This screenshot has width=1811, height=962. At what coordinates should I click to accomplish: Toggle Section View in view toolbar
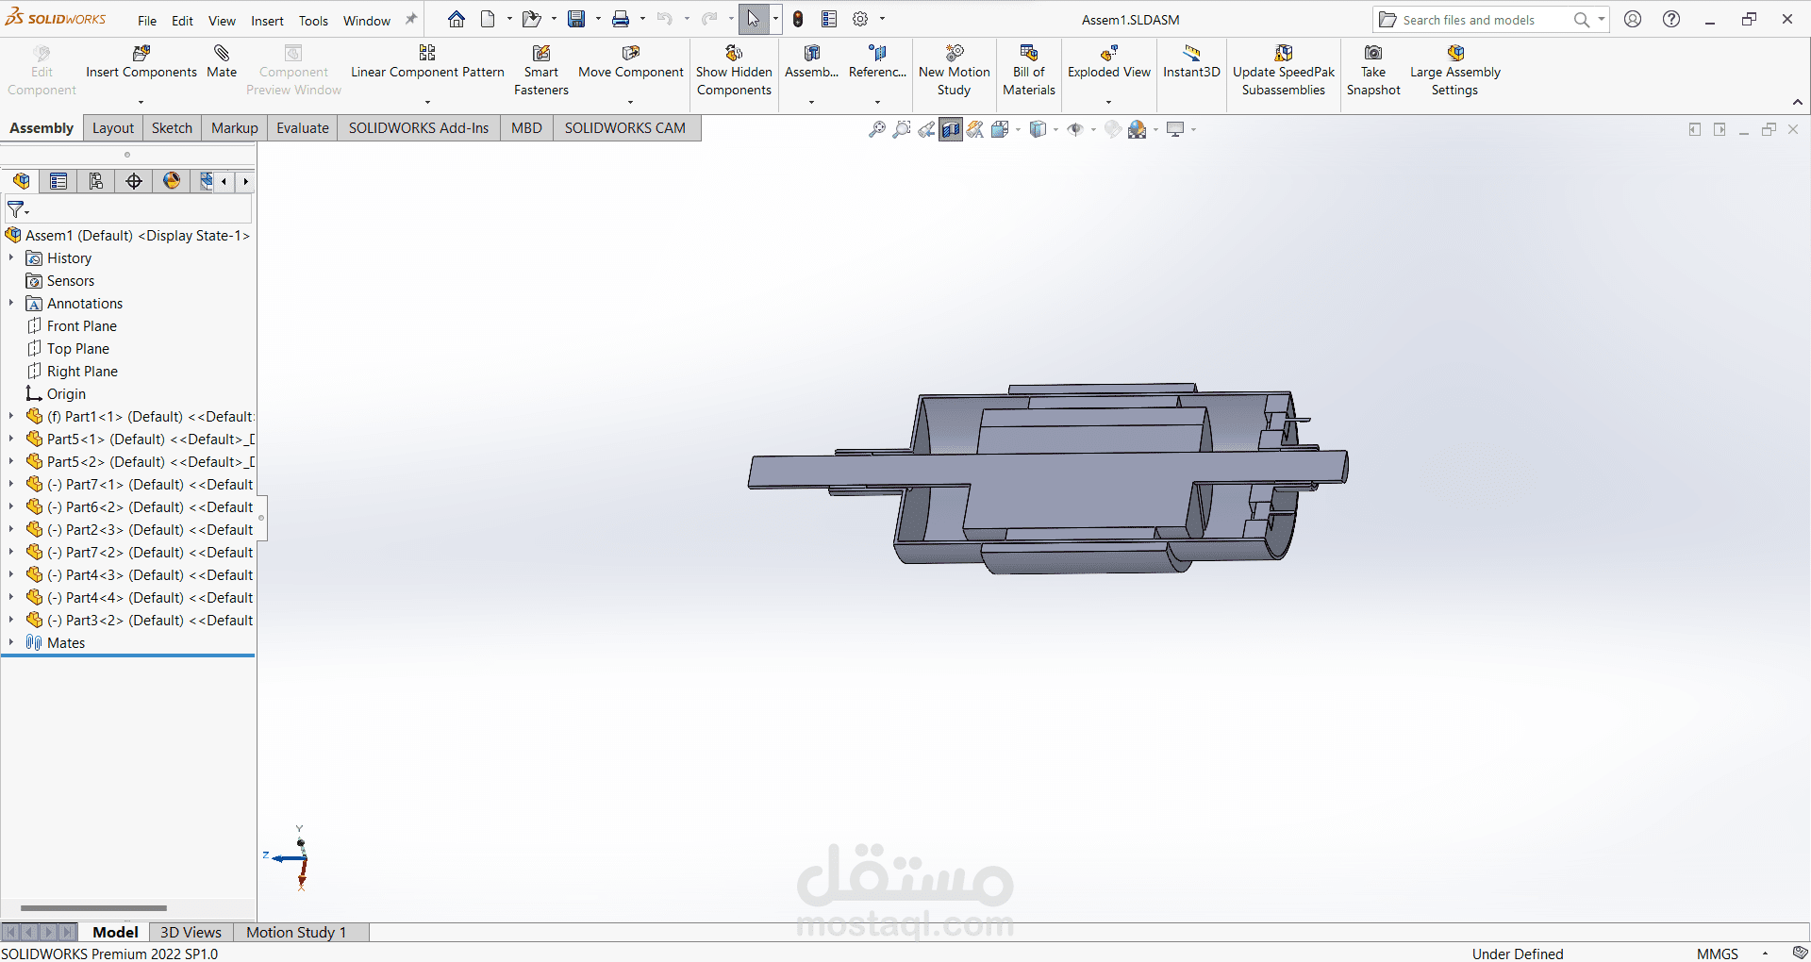click(951, 129)
